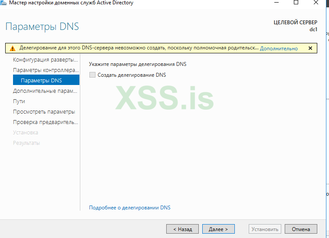Click the warning text about DNS delegation
Screen dimensions: 329x238
click(x=139, y=48)
